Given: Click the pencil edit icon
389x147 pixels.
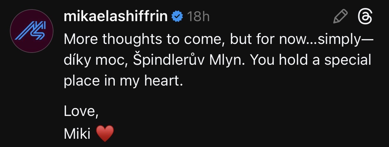Looking at the screenshot, I should 341,16.
